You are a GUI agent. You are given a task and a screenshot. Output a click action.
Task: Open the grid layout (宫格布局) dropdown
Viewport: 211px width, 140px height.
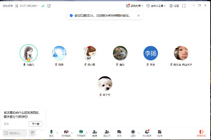point(135,6)
